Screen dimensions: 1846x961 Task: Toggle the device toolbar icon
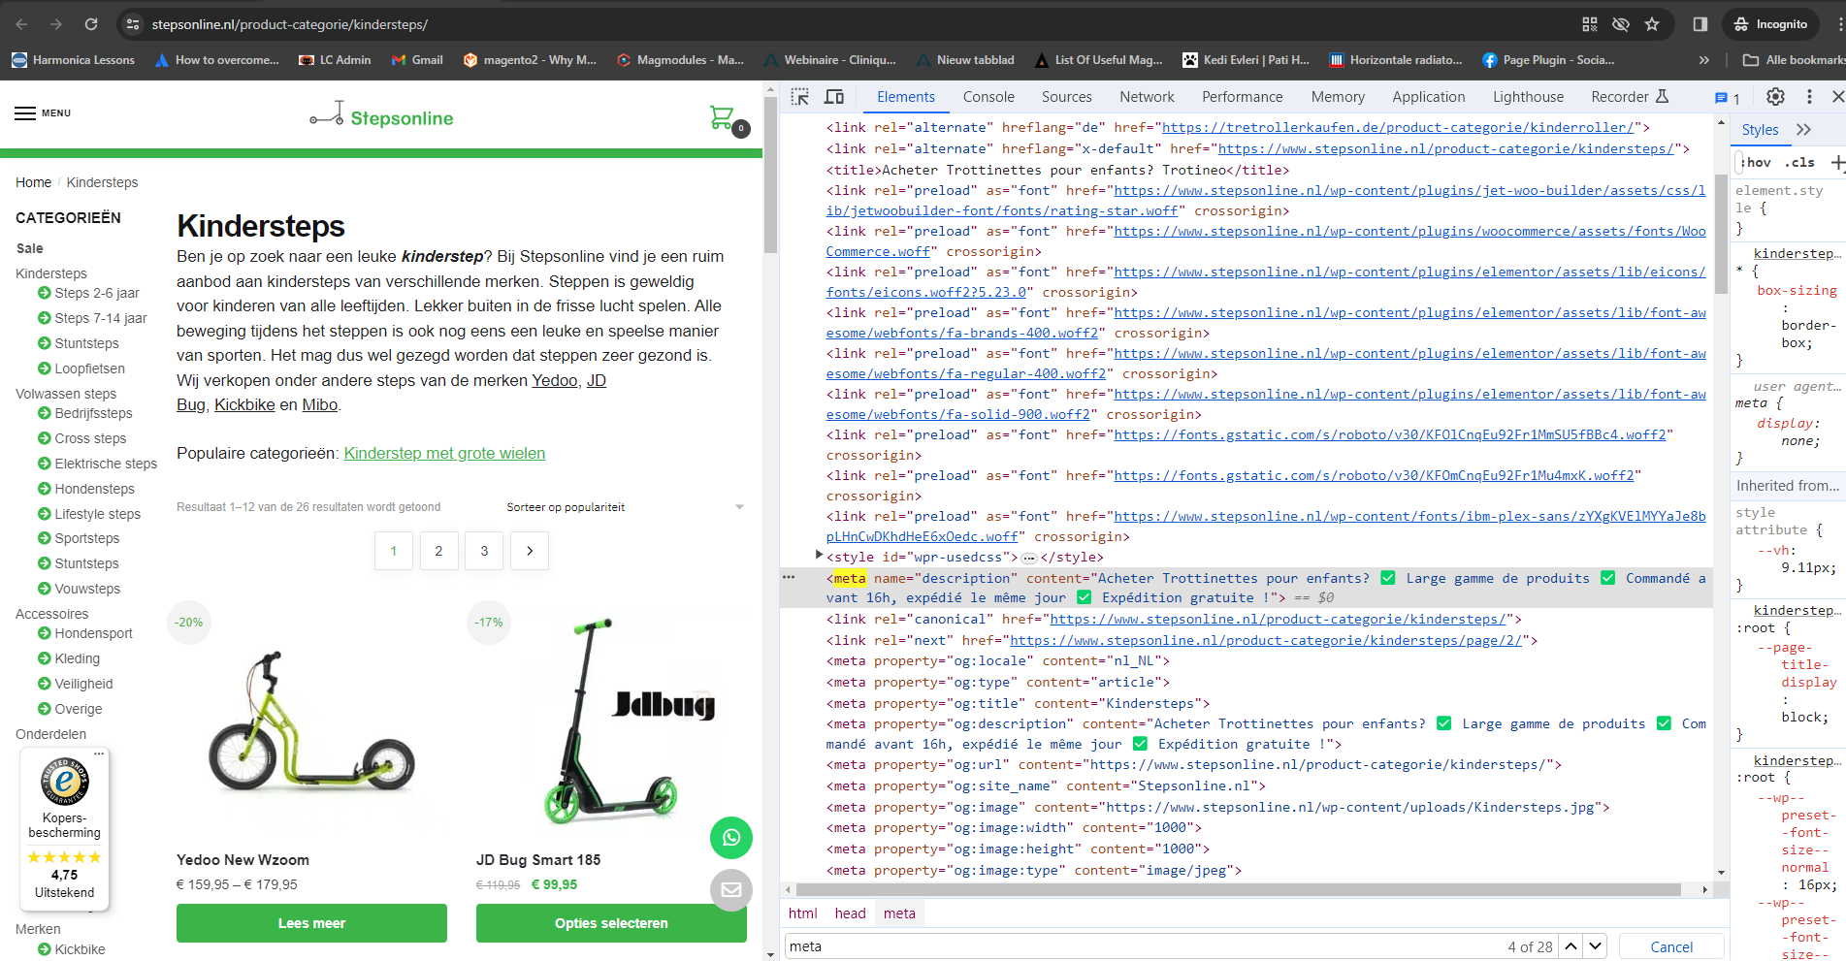pos(834,97)
